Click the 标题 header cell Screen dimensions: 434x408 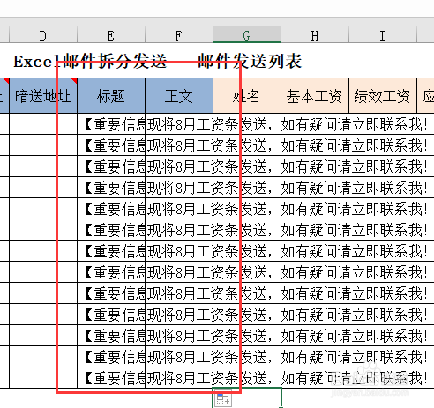pyautogui.click(x=111, y=96)
